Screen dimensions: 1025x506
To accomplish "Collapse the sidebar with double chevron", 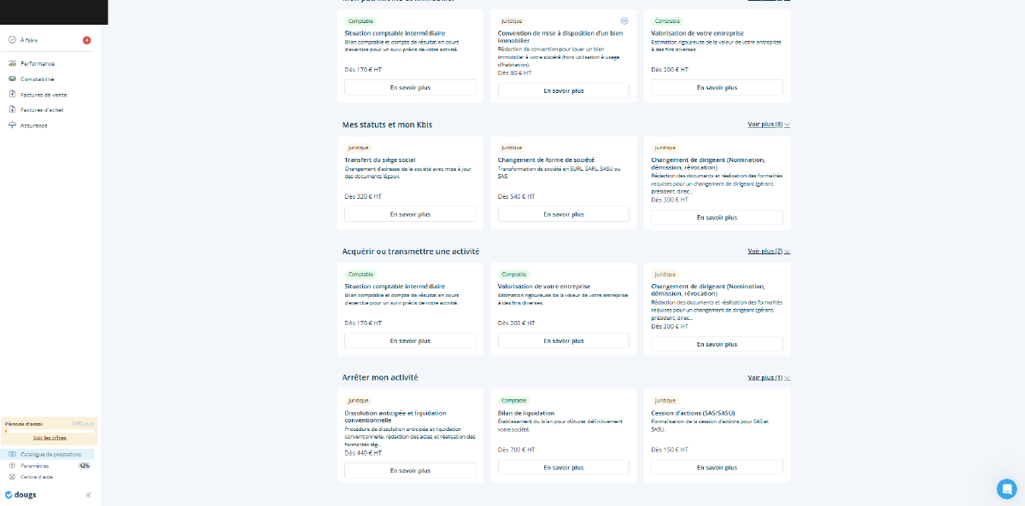I will coord(89,495).
